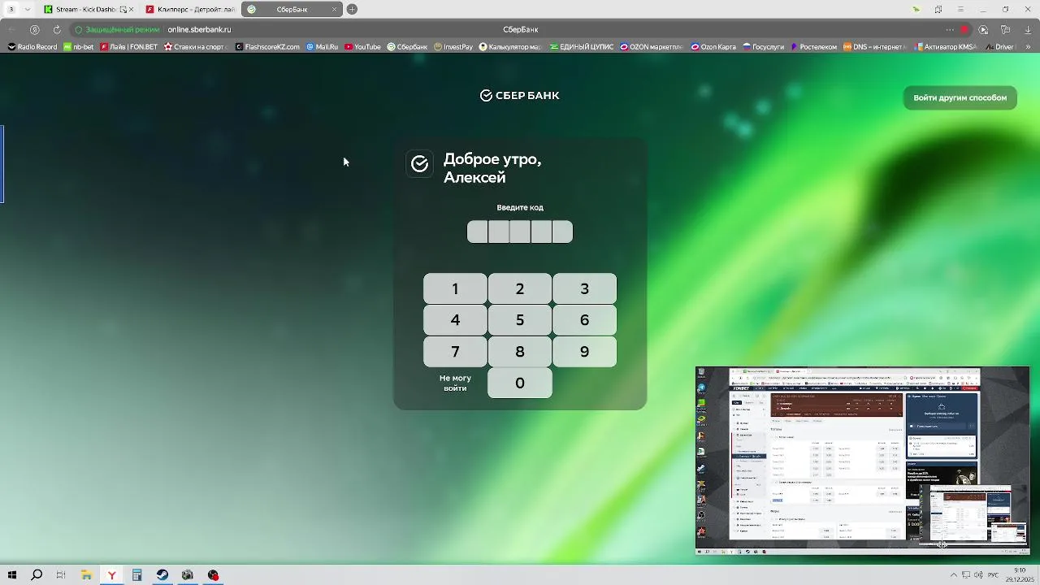
Task: Select the active СберБанк tab
Action: [292, 9]
